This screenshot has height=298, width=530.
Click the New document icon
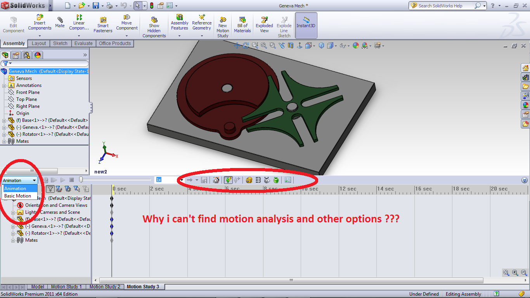pyautogui.click(x=68, y=6)
